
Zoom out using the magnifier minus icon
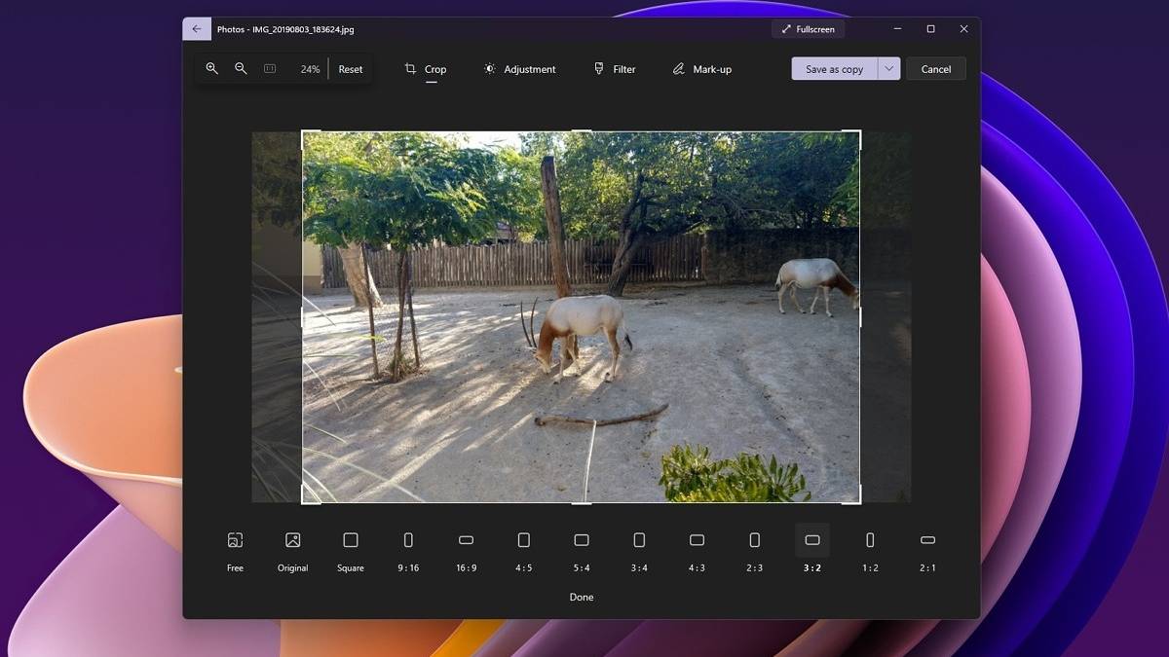(241, 69)
